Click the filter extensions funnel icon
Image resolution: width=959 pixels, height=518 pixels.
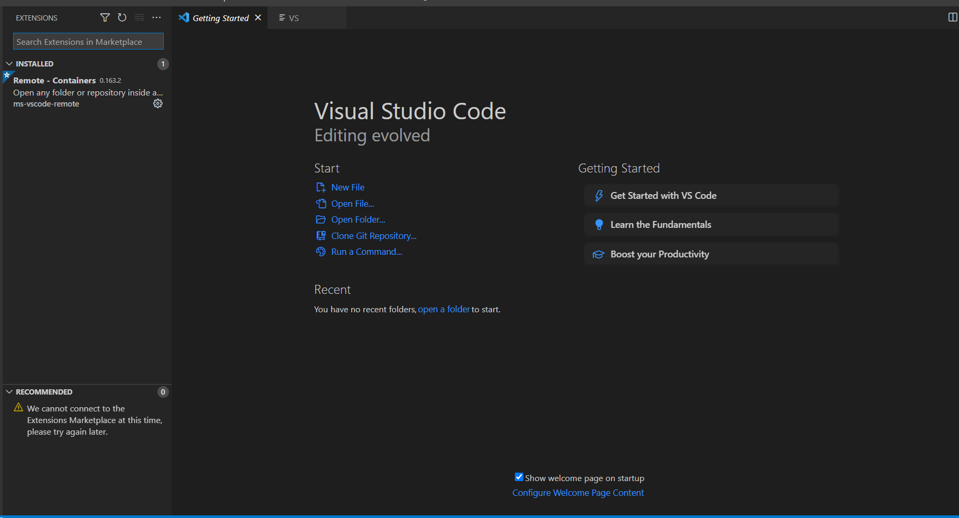(x=105, y=17)
